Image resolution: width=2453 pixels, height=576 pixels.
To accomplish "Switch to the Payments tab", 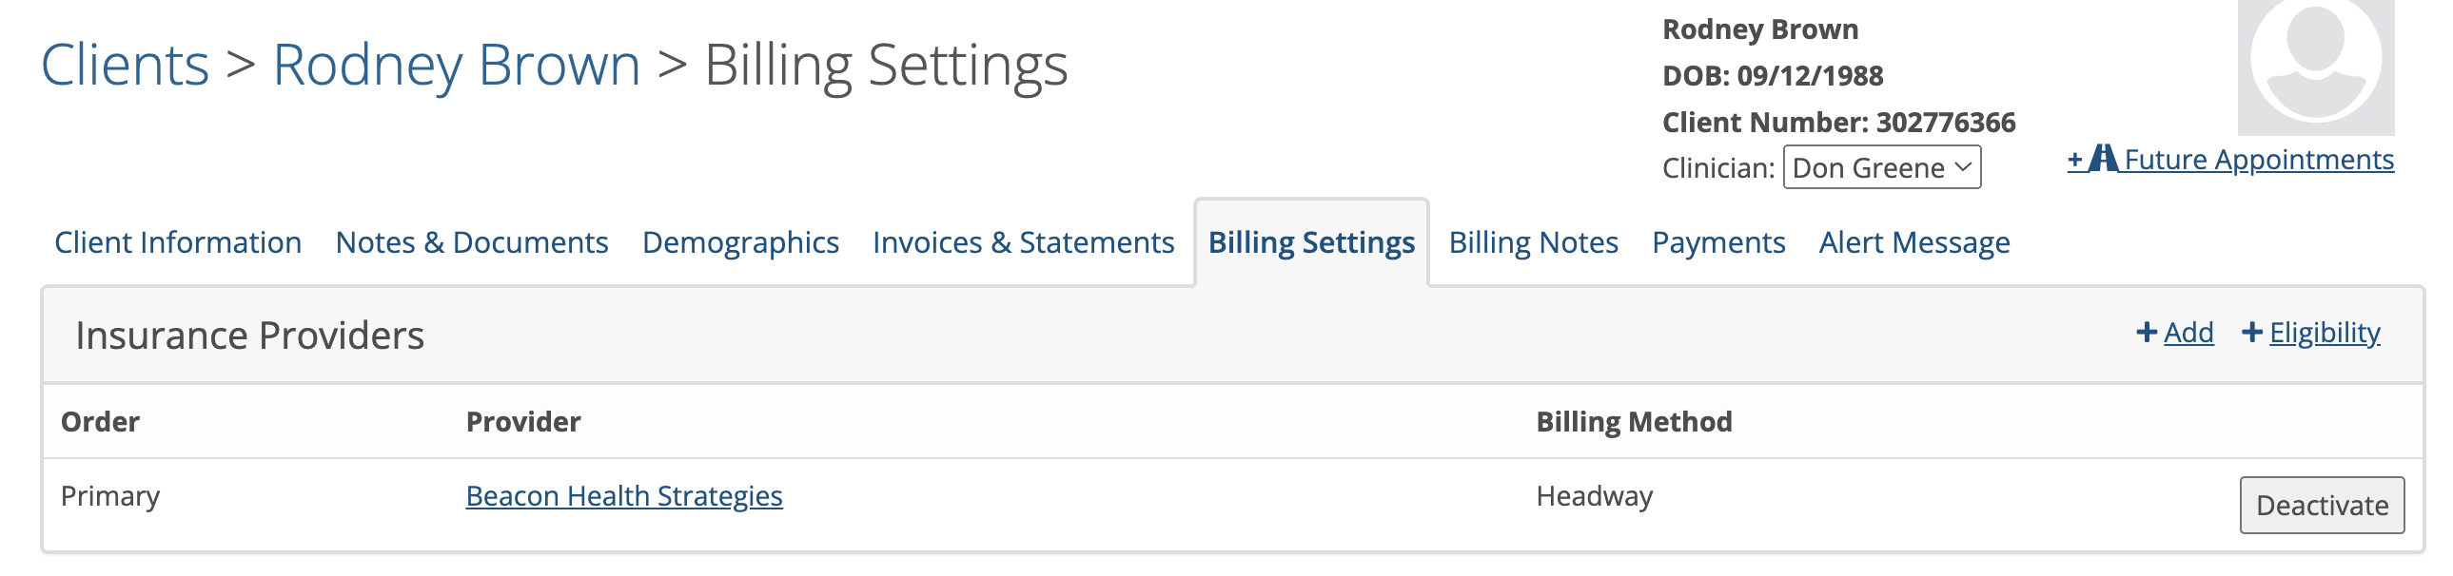I will point(1717,242).
